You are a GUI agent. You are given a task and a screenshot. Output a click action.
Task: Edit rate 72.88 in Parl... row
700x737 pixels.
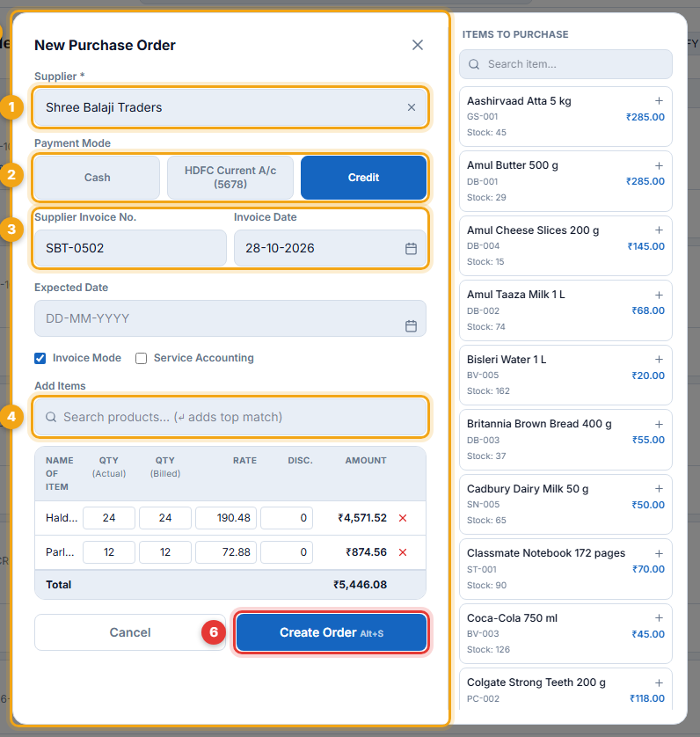[226, 552]
